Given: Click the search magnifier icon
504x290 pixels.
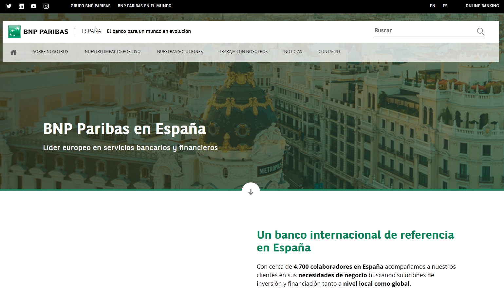Looking at the screenshot, I should tap(480, 31).
